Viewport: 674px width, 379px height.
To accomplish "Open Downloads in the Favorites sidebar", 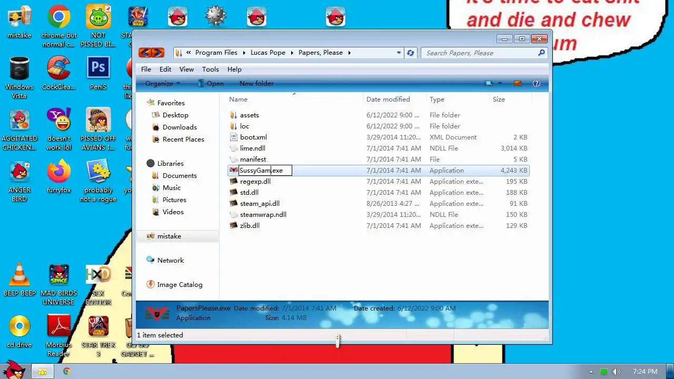I will click(180, 127).
